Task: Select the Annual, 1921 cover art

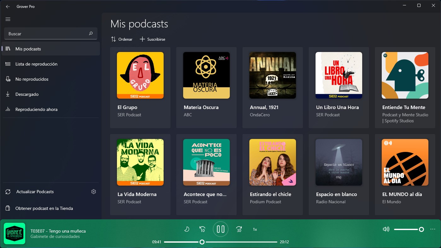Action: (273, 75)
